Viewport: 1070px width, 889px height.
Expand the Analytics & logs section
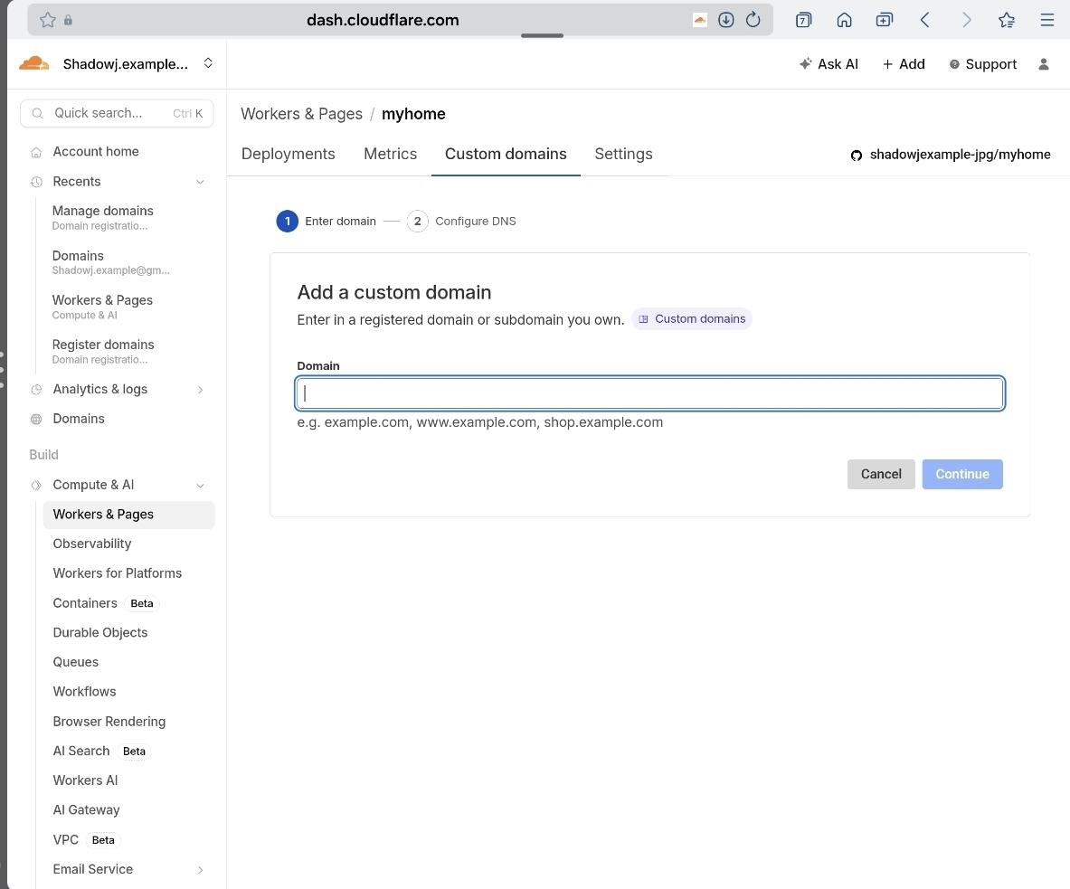pos(200,390)
